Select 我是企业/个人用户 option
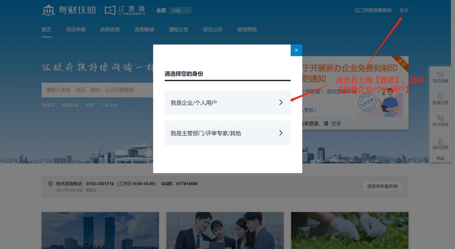455x249 pixels. [227, 103]
